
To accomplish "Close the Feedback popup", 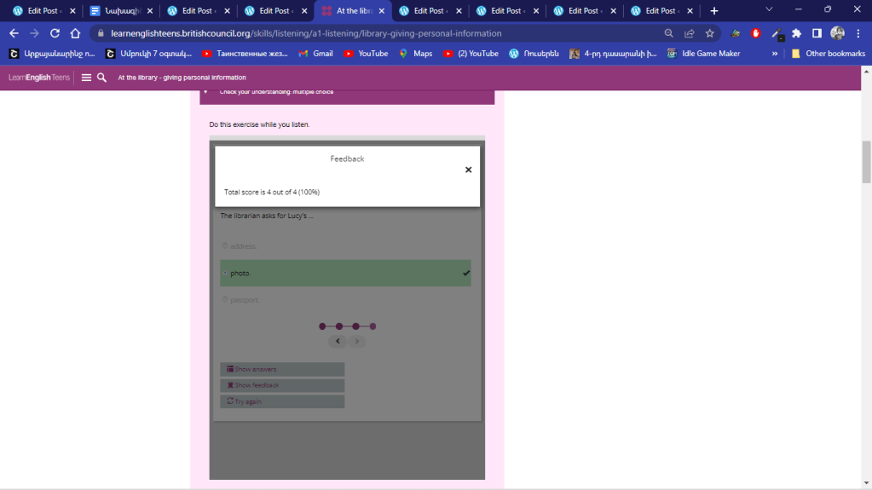I will [468, 170].
